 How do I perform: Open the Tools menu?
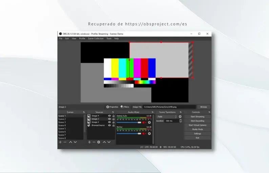(109, 39)
